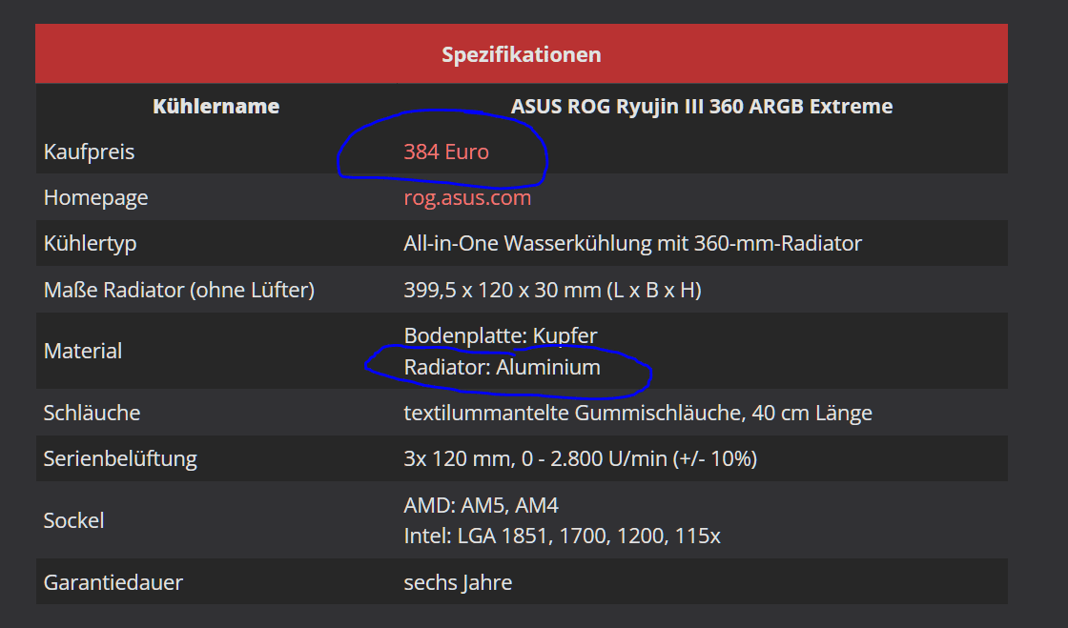Click the Garantiedauer row label
Image resolution: width=1068 pixels, height=628 pixels.
pos(113,582)
